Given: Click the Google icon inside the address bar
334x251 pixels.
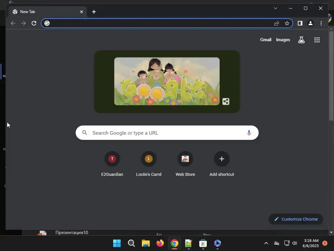Looking at the screenshot, I should (x=47, y=23).
